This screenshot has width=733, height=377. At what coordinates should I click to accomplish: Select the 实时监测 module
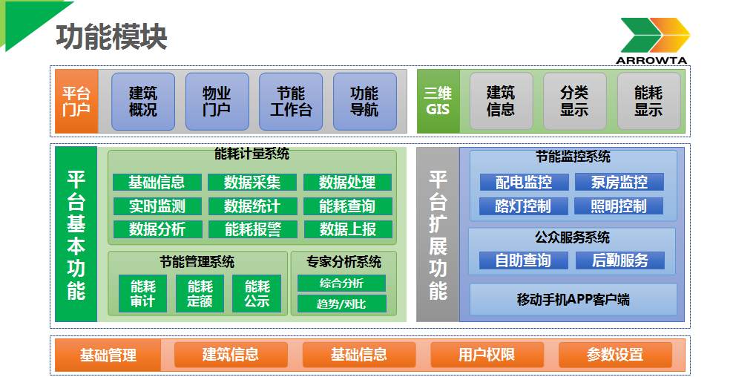(x=157, y=206)
